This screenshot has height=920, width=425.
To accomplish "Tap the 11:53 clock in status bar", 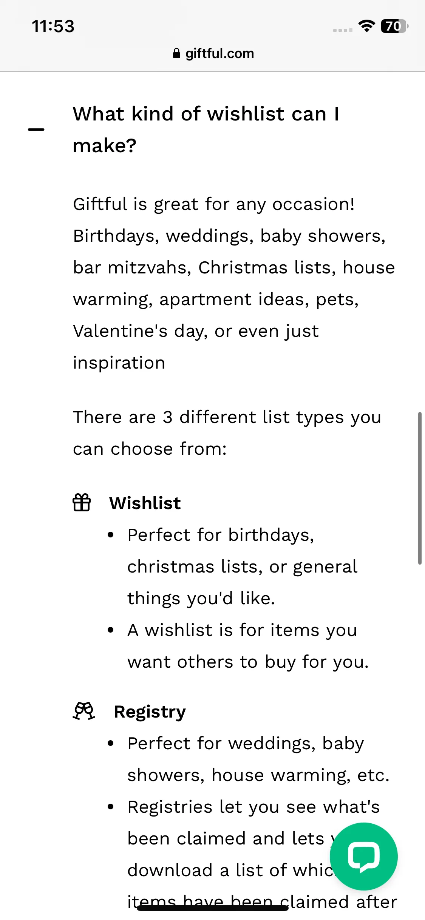I will pyautogui.click(x=53, y=26).
